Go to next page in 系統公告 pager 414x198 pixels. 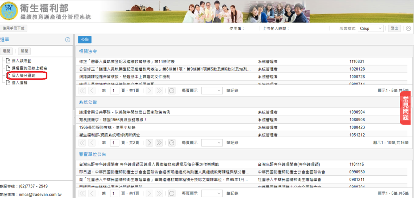pyautogui.click(x=150, y=143)
